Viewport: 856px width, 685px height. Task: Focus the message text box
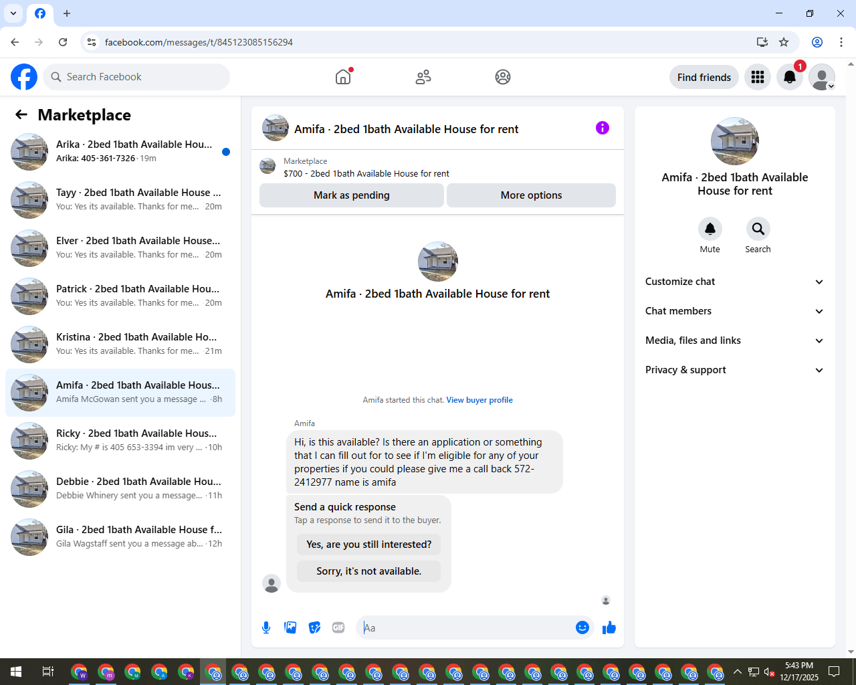pyautogui.click(x=465, y=627)
